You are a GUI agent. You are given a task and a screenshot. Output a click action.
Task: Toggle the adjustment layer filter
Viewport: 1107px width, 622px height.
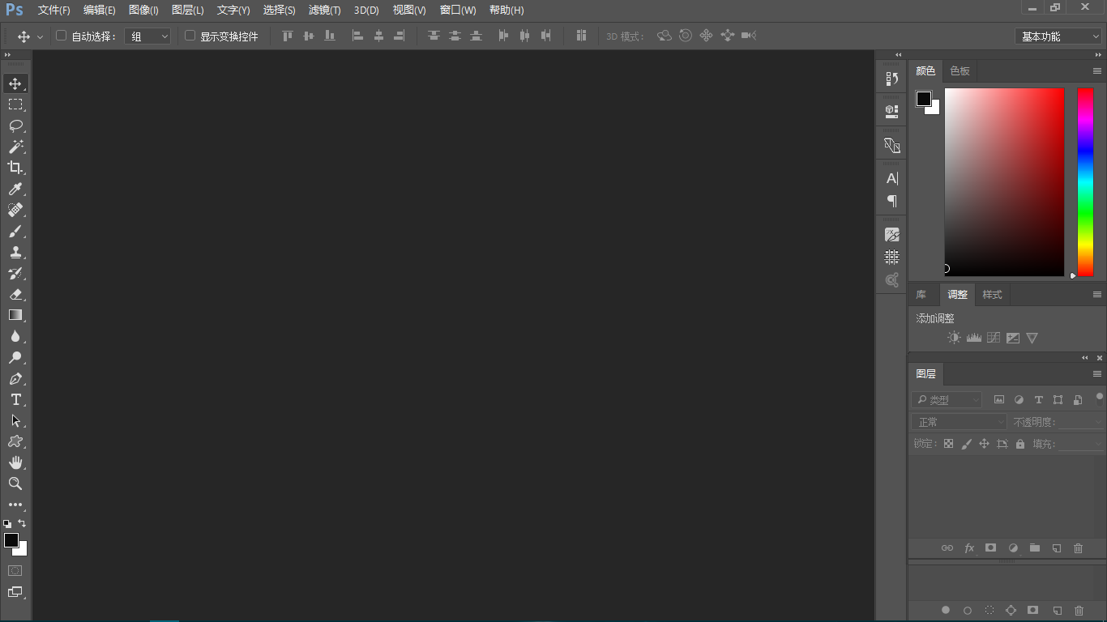[1019, 400]
